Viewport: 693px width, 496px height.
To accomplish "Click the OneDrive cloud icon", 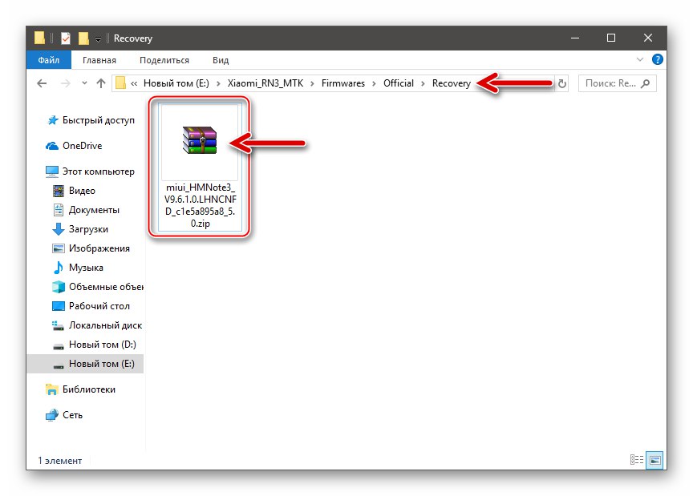I will click(51, 146).
